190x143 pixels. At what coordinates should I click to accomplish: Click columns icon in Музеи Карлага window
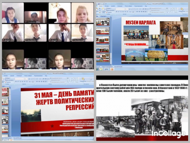tap(146, 12)
